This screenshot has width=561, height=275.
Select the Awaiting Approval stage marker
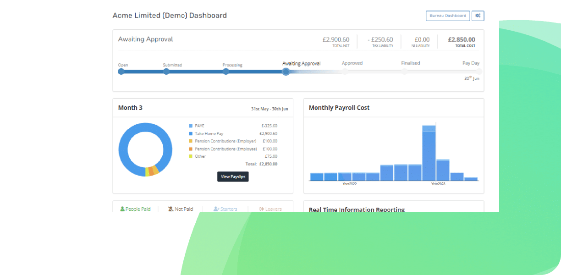[x=286, y=71]
